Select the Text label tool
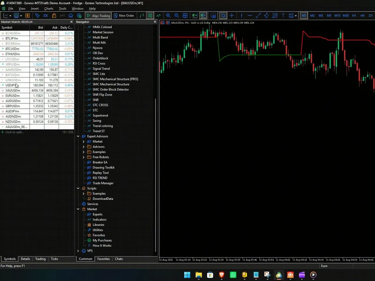 tap(283, 15)
